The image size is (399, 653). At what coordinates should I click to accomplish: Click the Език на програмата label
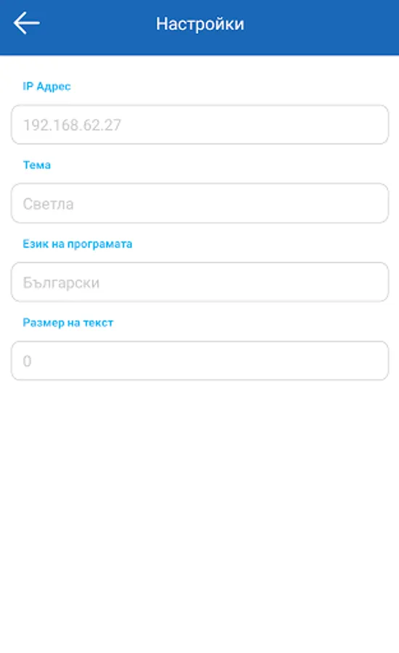78,244
